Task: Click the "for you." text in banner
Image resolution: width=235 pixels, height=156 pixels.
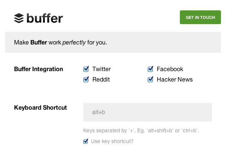Action: point(97,42)
